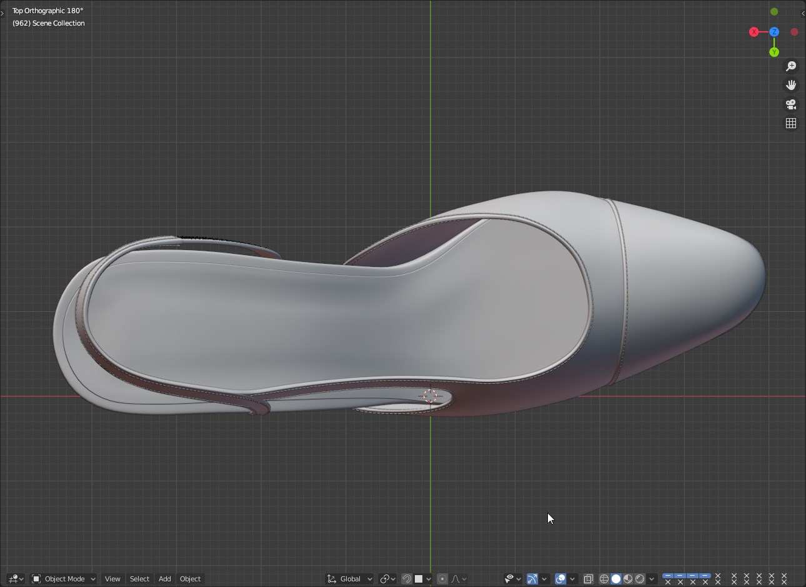Toggle the camera view icon

(x=791, y=104)
